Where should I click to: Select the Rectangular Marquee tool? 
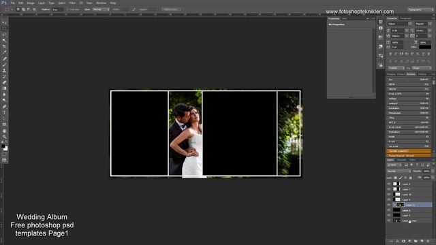click(4, 29)
